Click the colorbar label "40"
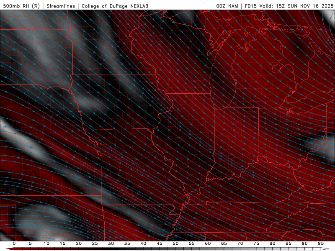335x251 pixels. [143, 243]
